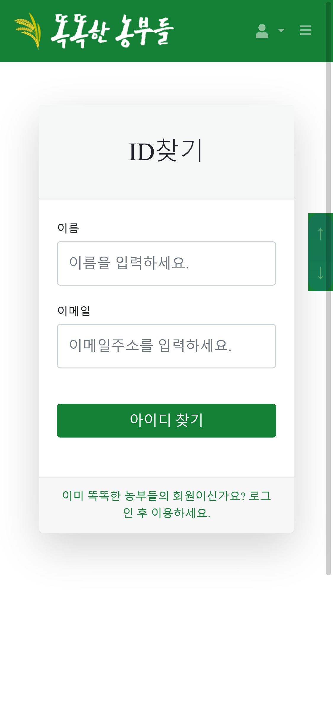The height and width of the screenshot is (721, 333).
Task: Go home via 똑똑한 농부들 title
Action: click(112, 31)
